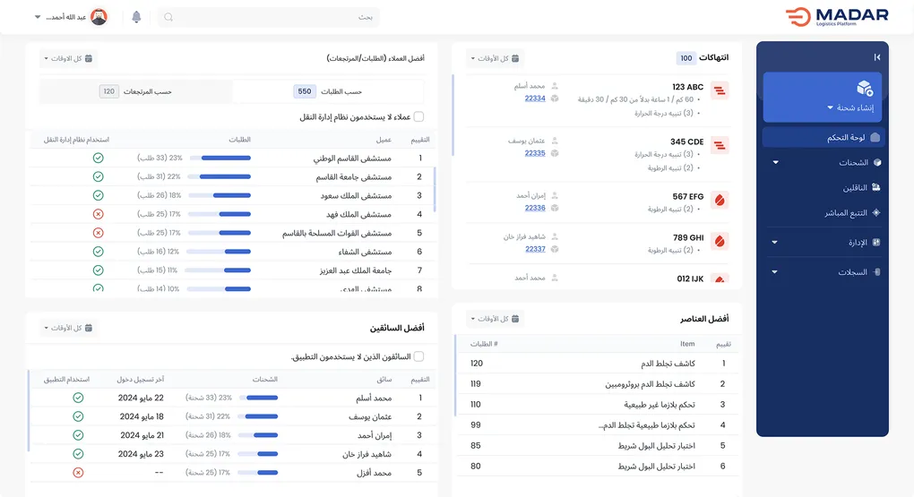Select the حسب الطلبات tab
Image resolution: width=914 pixels, height=497 pixels.
(329, 91)
